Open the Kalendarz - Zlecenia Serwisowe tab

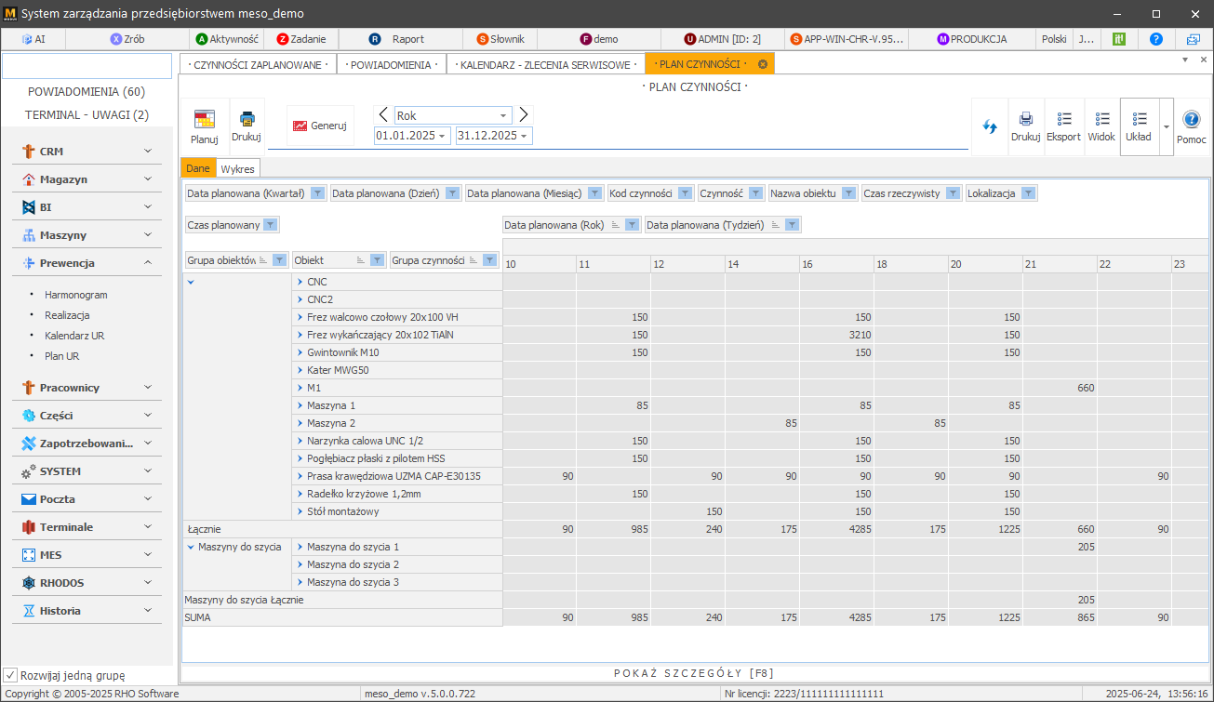[545, 64]
